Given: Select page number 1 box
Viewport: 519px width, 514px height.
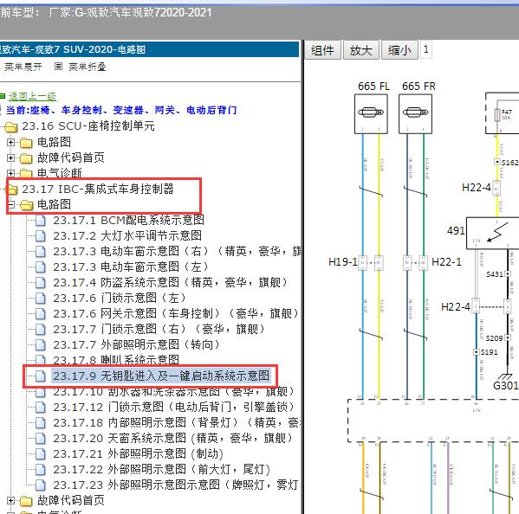Looking at the screenshot, I should [426, 49].
